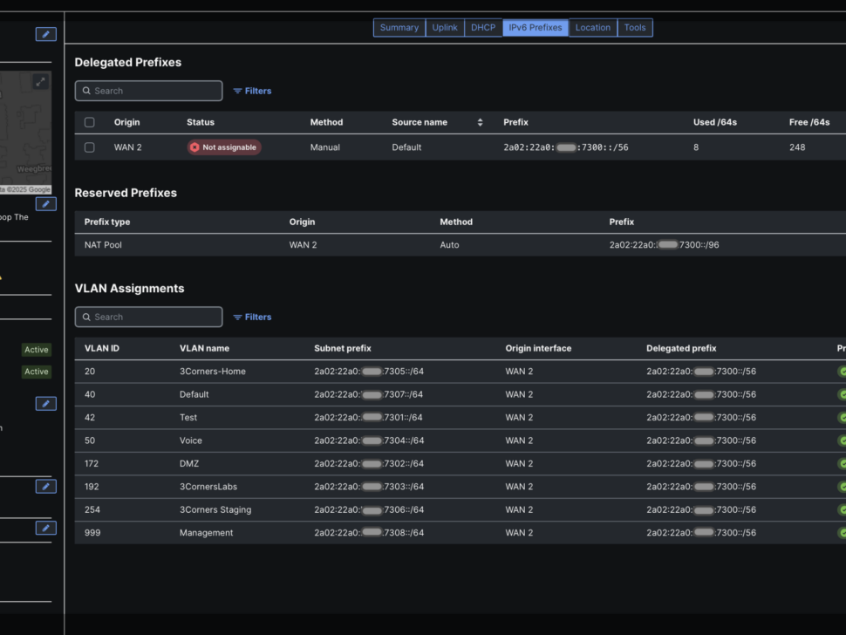Switch to the DHCP tab

coord(483,27)
